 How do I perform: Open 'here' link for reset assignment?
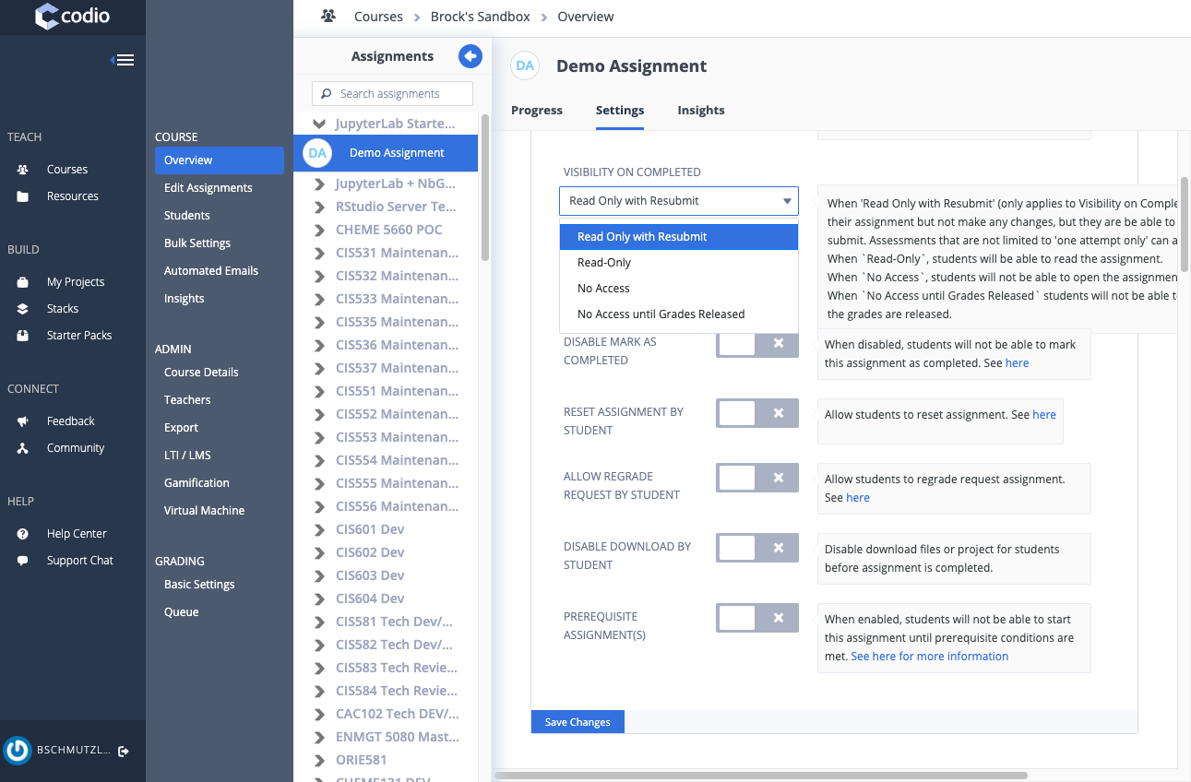[x=1044, y=415]
